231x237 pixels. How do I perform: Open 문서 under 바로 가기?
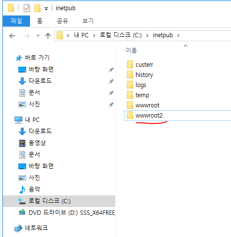point(34,92)
